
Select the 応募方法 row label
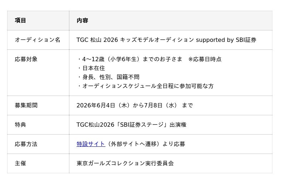(26, 144)
